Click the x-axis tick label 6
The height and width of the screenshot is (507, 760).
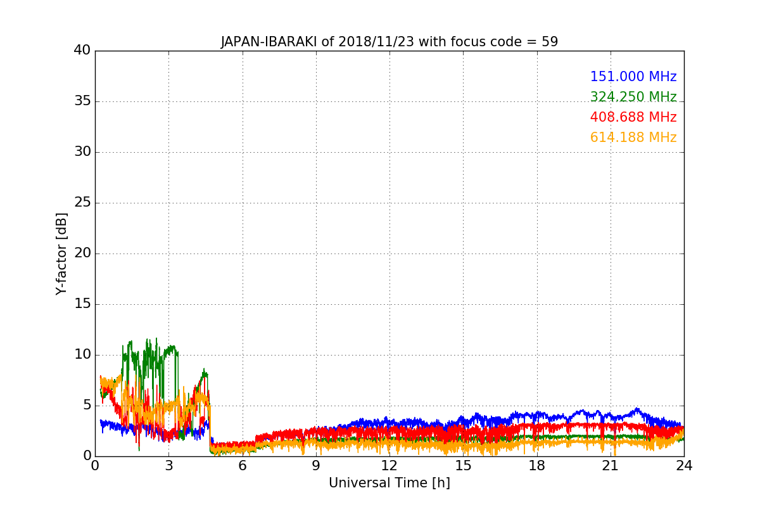242,466
